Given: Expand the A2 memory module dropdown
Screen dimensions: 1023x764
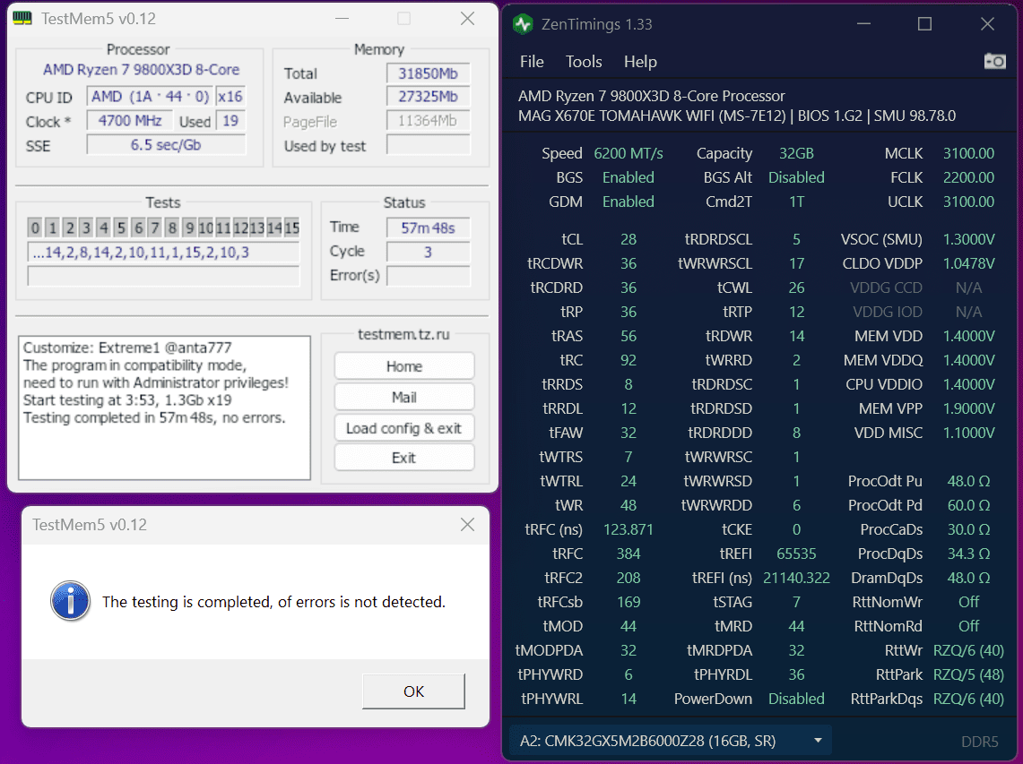Looking at the screenshot, I should 818,741.
